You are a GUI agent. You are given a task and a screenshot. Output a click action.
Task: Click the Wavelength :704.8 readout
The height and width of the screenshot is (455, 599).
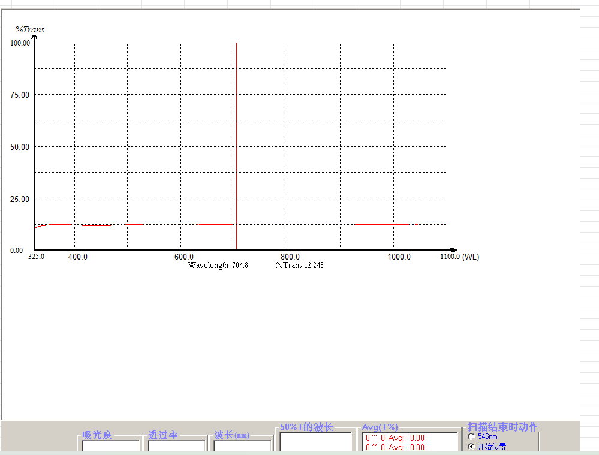[x=218, y=265]
